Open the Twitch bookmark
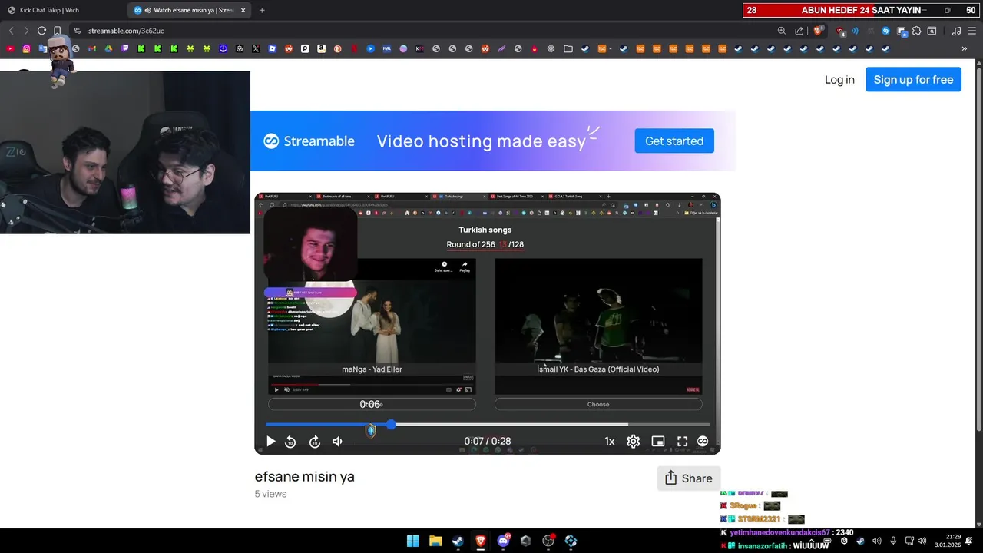The width and height of the screenshot is (983, 553). 125,48
